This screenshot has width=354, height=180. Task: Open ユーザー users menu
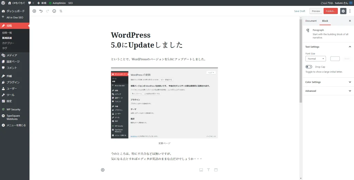(15, 89)
